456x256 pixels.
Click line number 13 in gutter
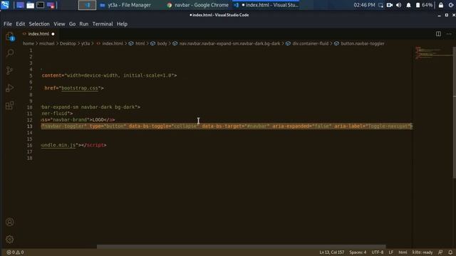click(29, 127)
